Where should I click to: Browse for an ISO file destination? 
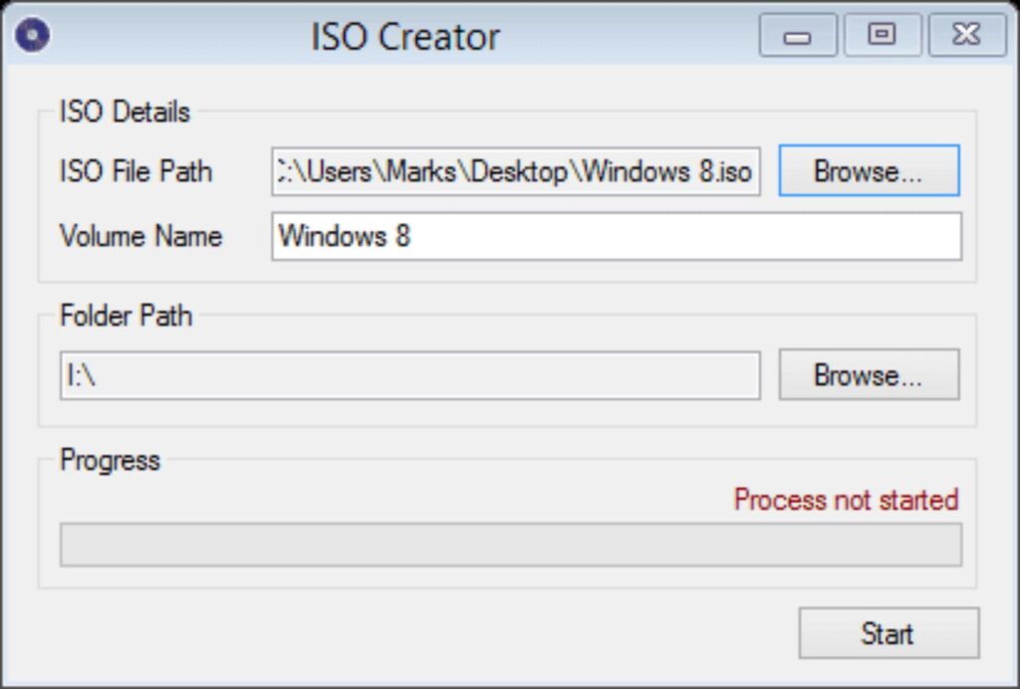868,170
